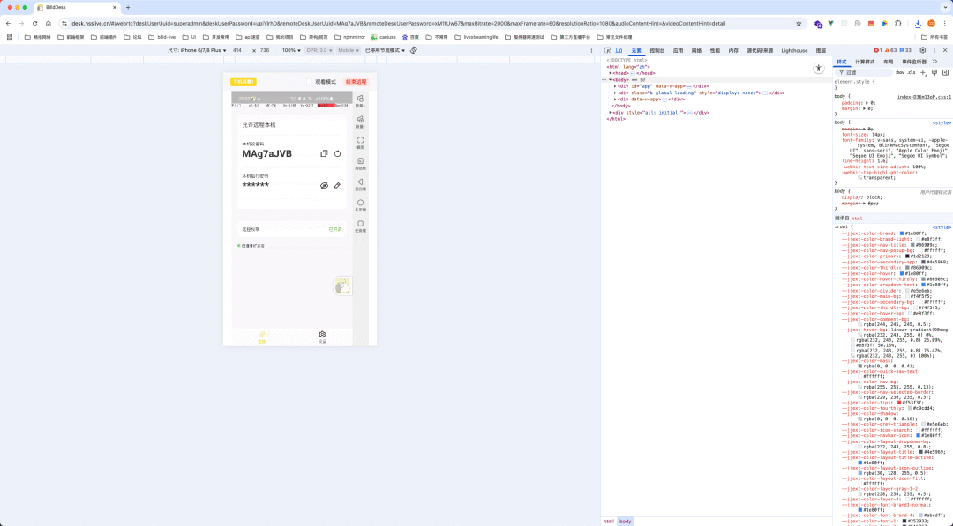Enable the watch mode checkbox
The width and height of the screenshot is (953, 526).
point(311,82)
